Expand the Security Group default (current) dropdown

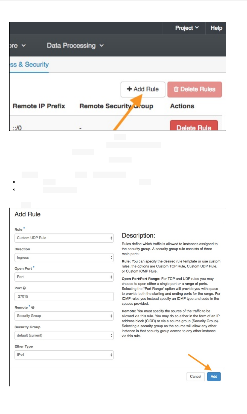click(x=64, y=335)
